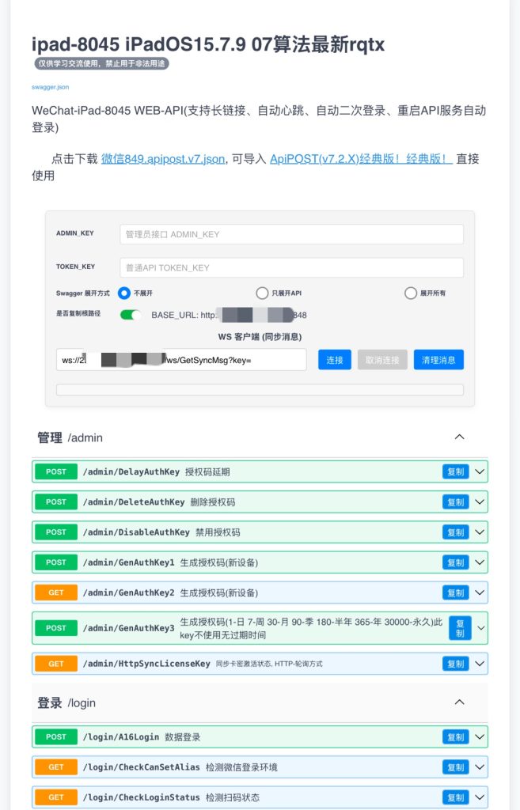Click the 清理消息 button
520x810 pixels.
point(438,360)
